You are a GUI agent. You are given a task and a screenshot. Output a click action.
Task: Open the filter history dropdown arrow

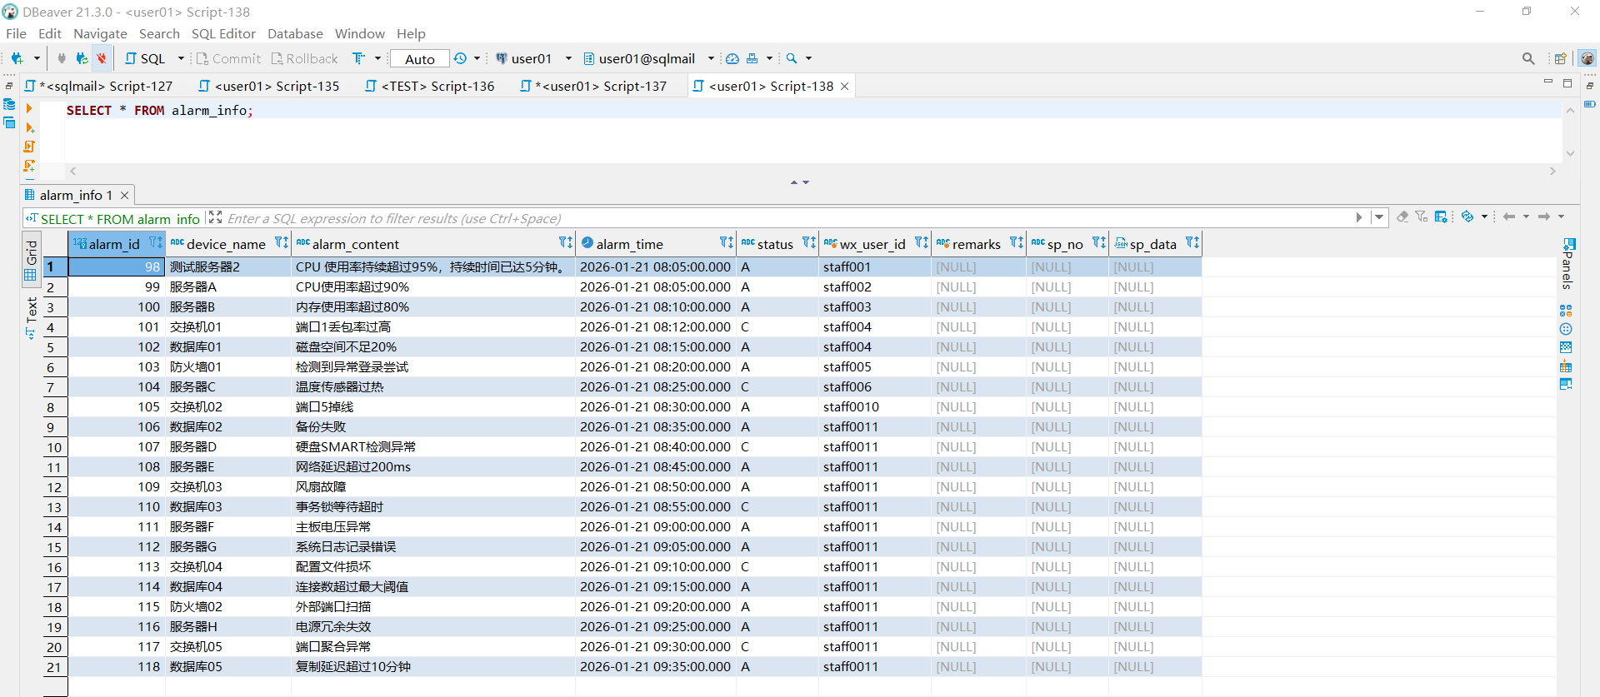coord(1379,217)
